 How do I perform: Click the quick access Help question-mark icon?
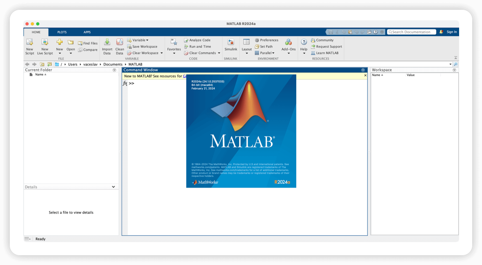[376, 32]
